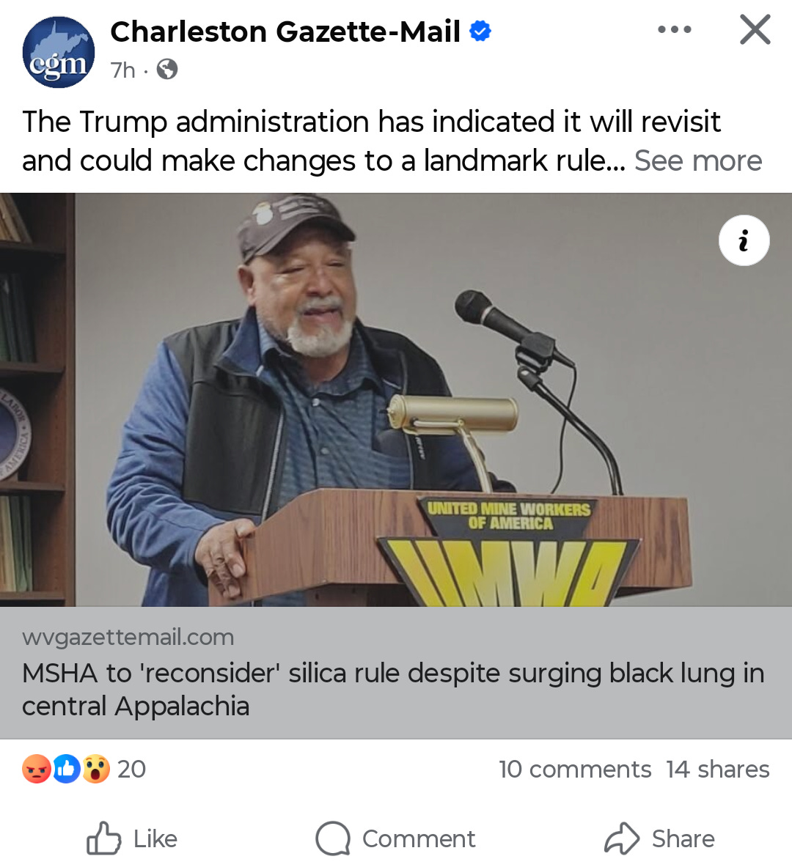
Task: Open the MSHA silica rule article headline
Action: tap(393, 690)
